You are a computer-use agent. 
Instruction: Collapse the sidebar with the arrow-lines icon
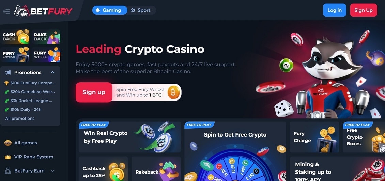point(6,11)
